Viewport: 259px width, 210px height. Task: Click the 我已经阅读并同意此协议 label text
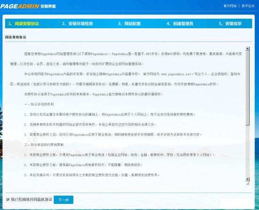(32, 200)
